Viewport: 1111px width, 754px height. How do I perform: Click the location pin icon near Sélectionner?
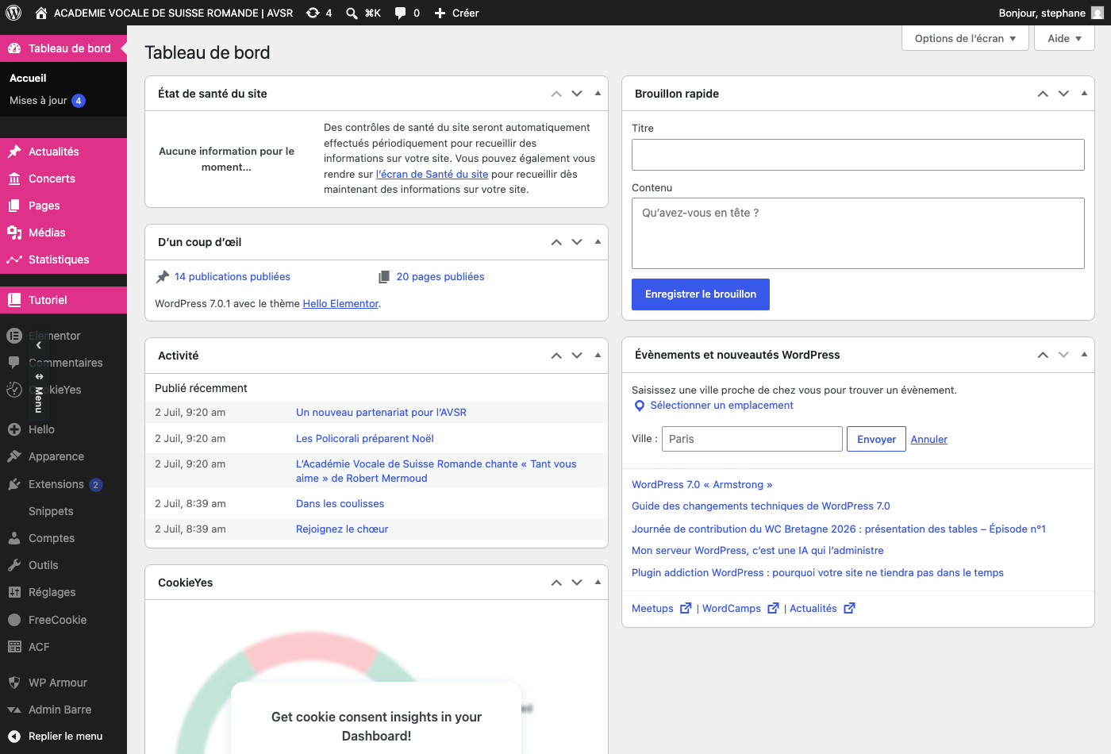click(x=640, y=406)
